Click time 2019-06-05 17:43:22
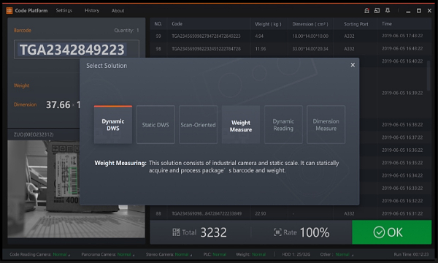Image resolution: width=438 pixels, height=263 pixels. coord(402,36)
